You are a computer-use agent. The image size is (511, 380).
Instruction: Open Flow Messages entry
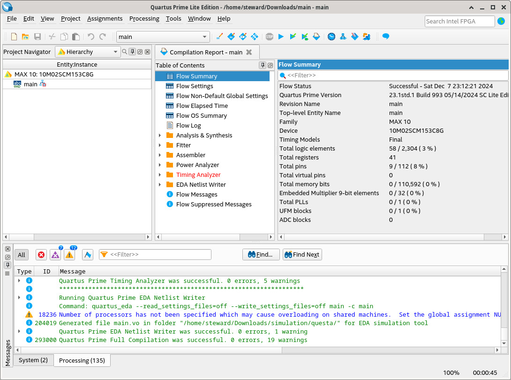coord(196,194)
